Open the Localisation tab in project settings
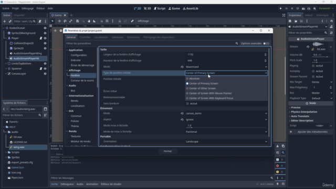 [x=101, y=37]
